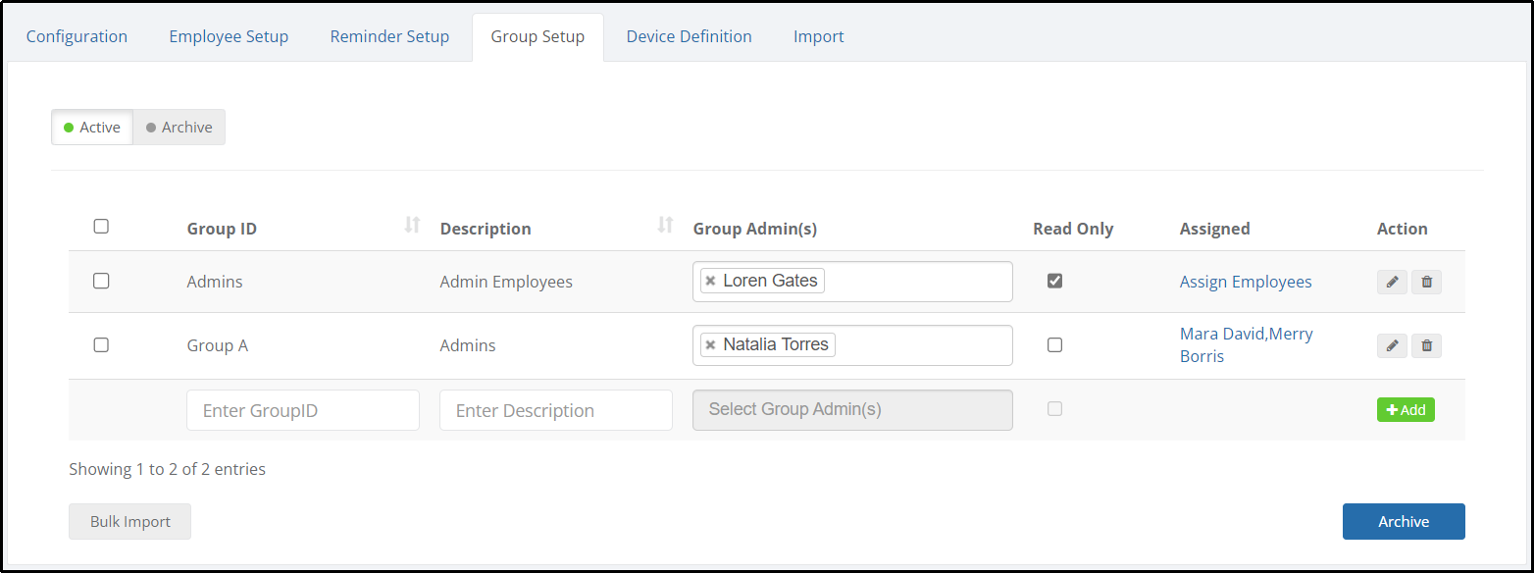Click the Read Only column header
The height and width of the screenshot is (574, 1535).
(1073, 229)
